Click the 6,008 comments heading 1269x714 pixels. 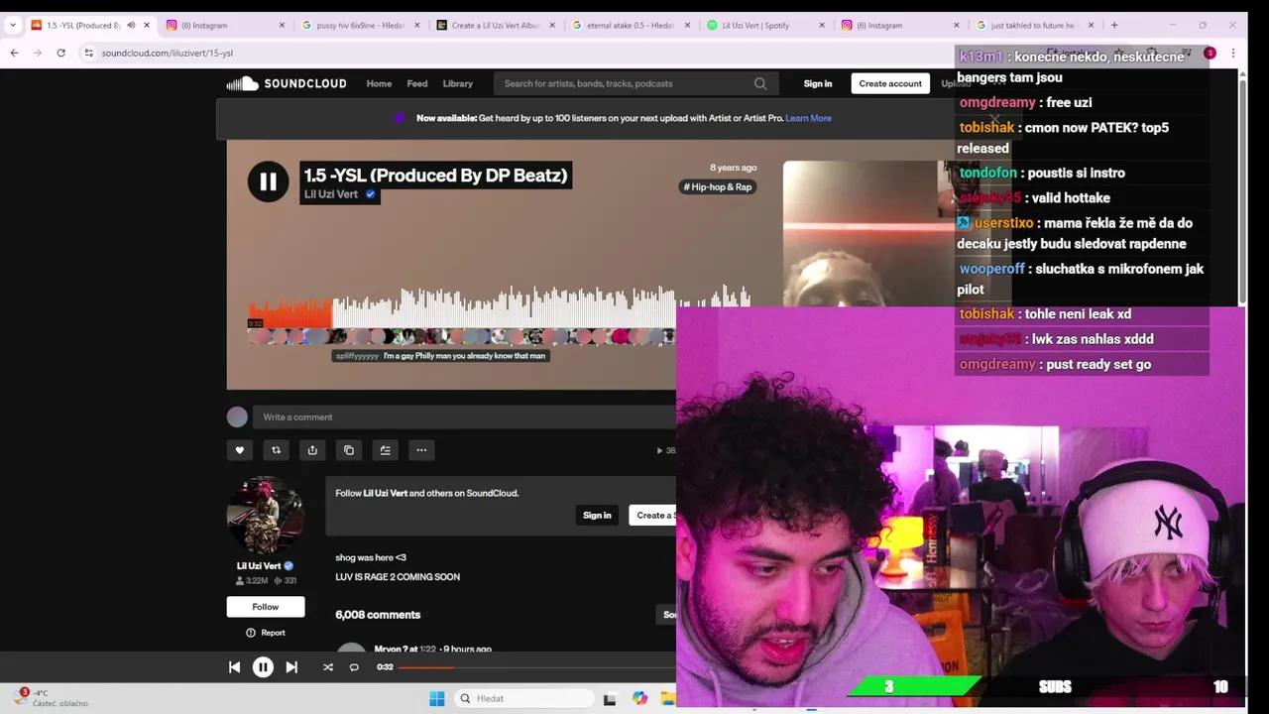(x=378, y=615)
